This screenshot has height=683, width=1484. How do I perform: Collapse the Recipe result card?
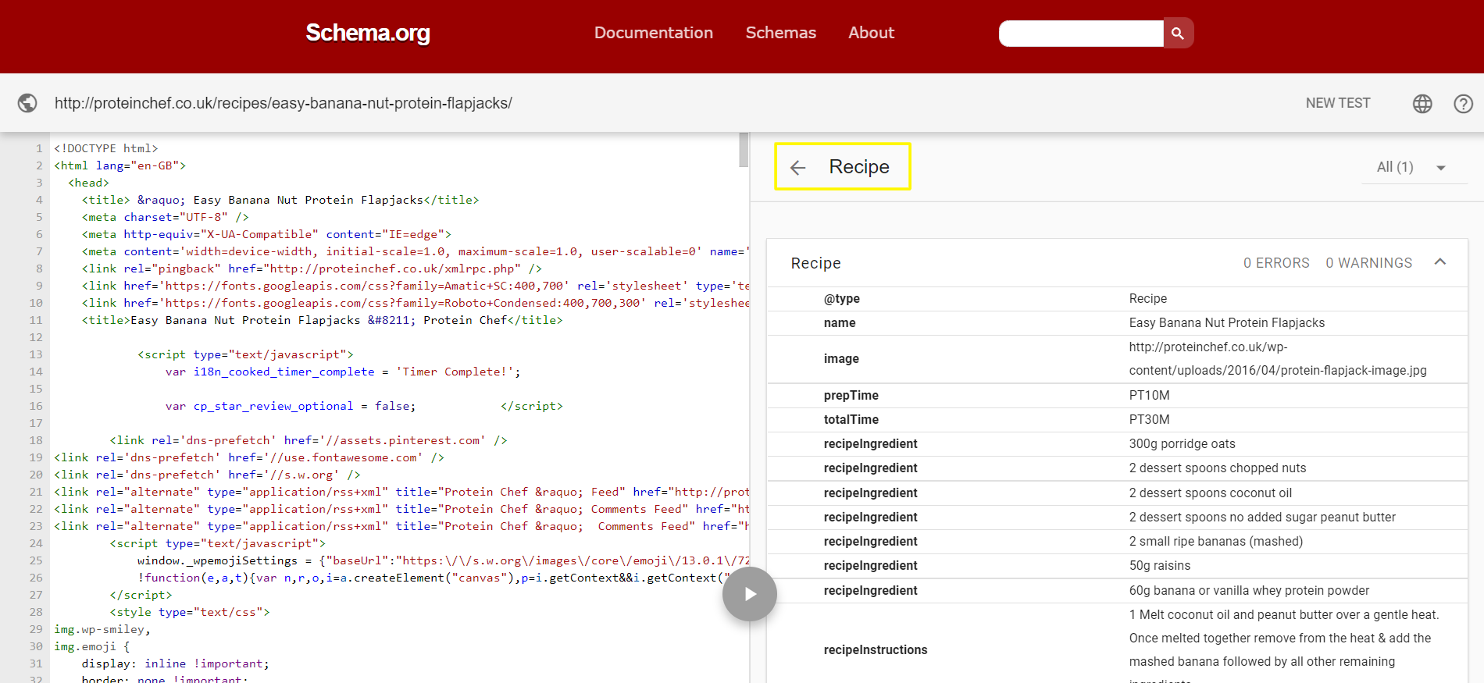(1440, 262)
